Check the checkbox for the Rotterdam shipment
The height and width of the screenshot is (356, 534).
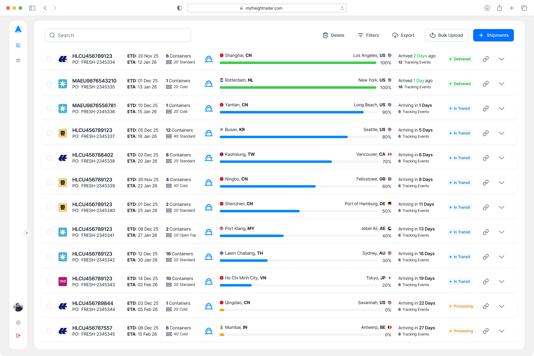(x=49, y=84)
